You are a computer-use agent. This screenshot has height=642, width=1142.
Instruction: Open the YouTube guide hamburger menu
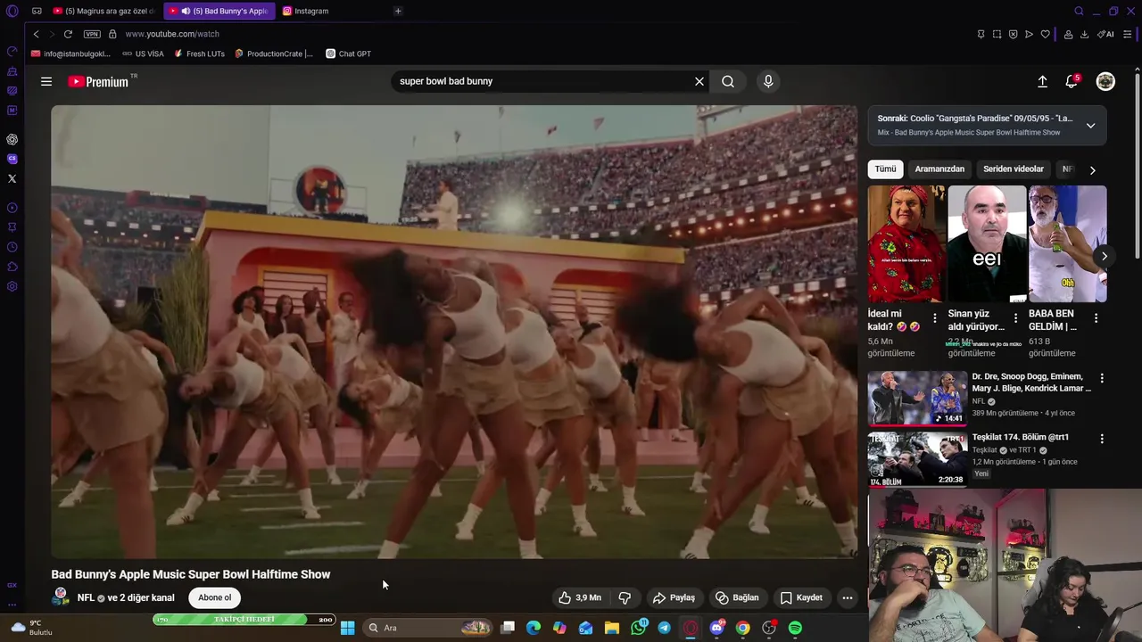(46, 81)
